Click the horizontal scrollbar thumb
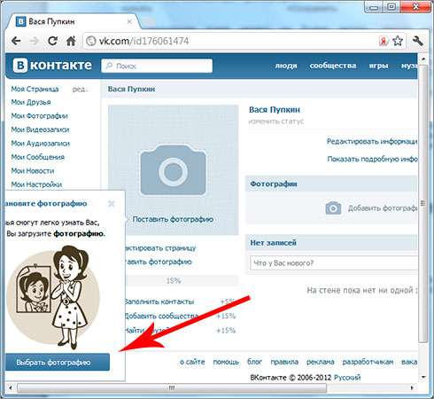 (x=172, y=387)
